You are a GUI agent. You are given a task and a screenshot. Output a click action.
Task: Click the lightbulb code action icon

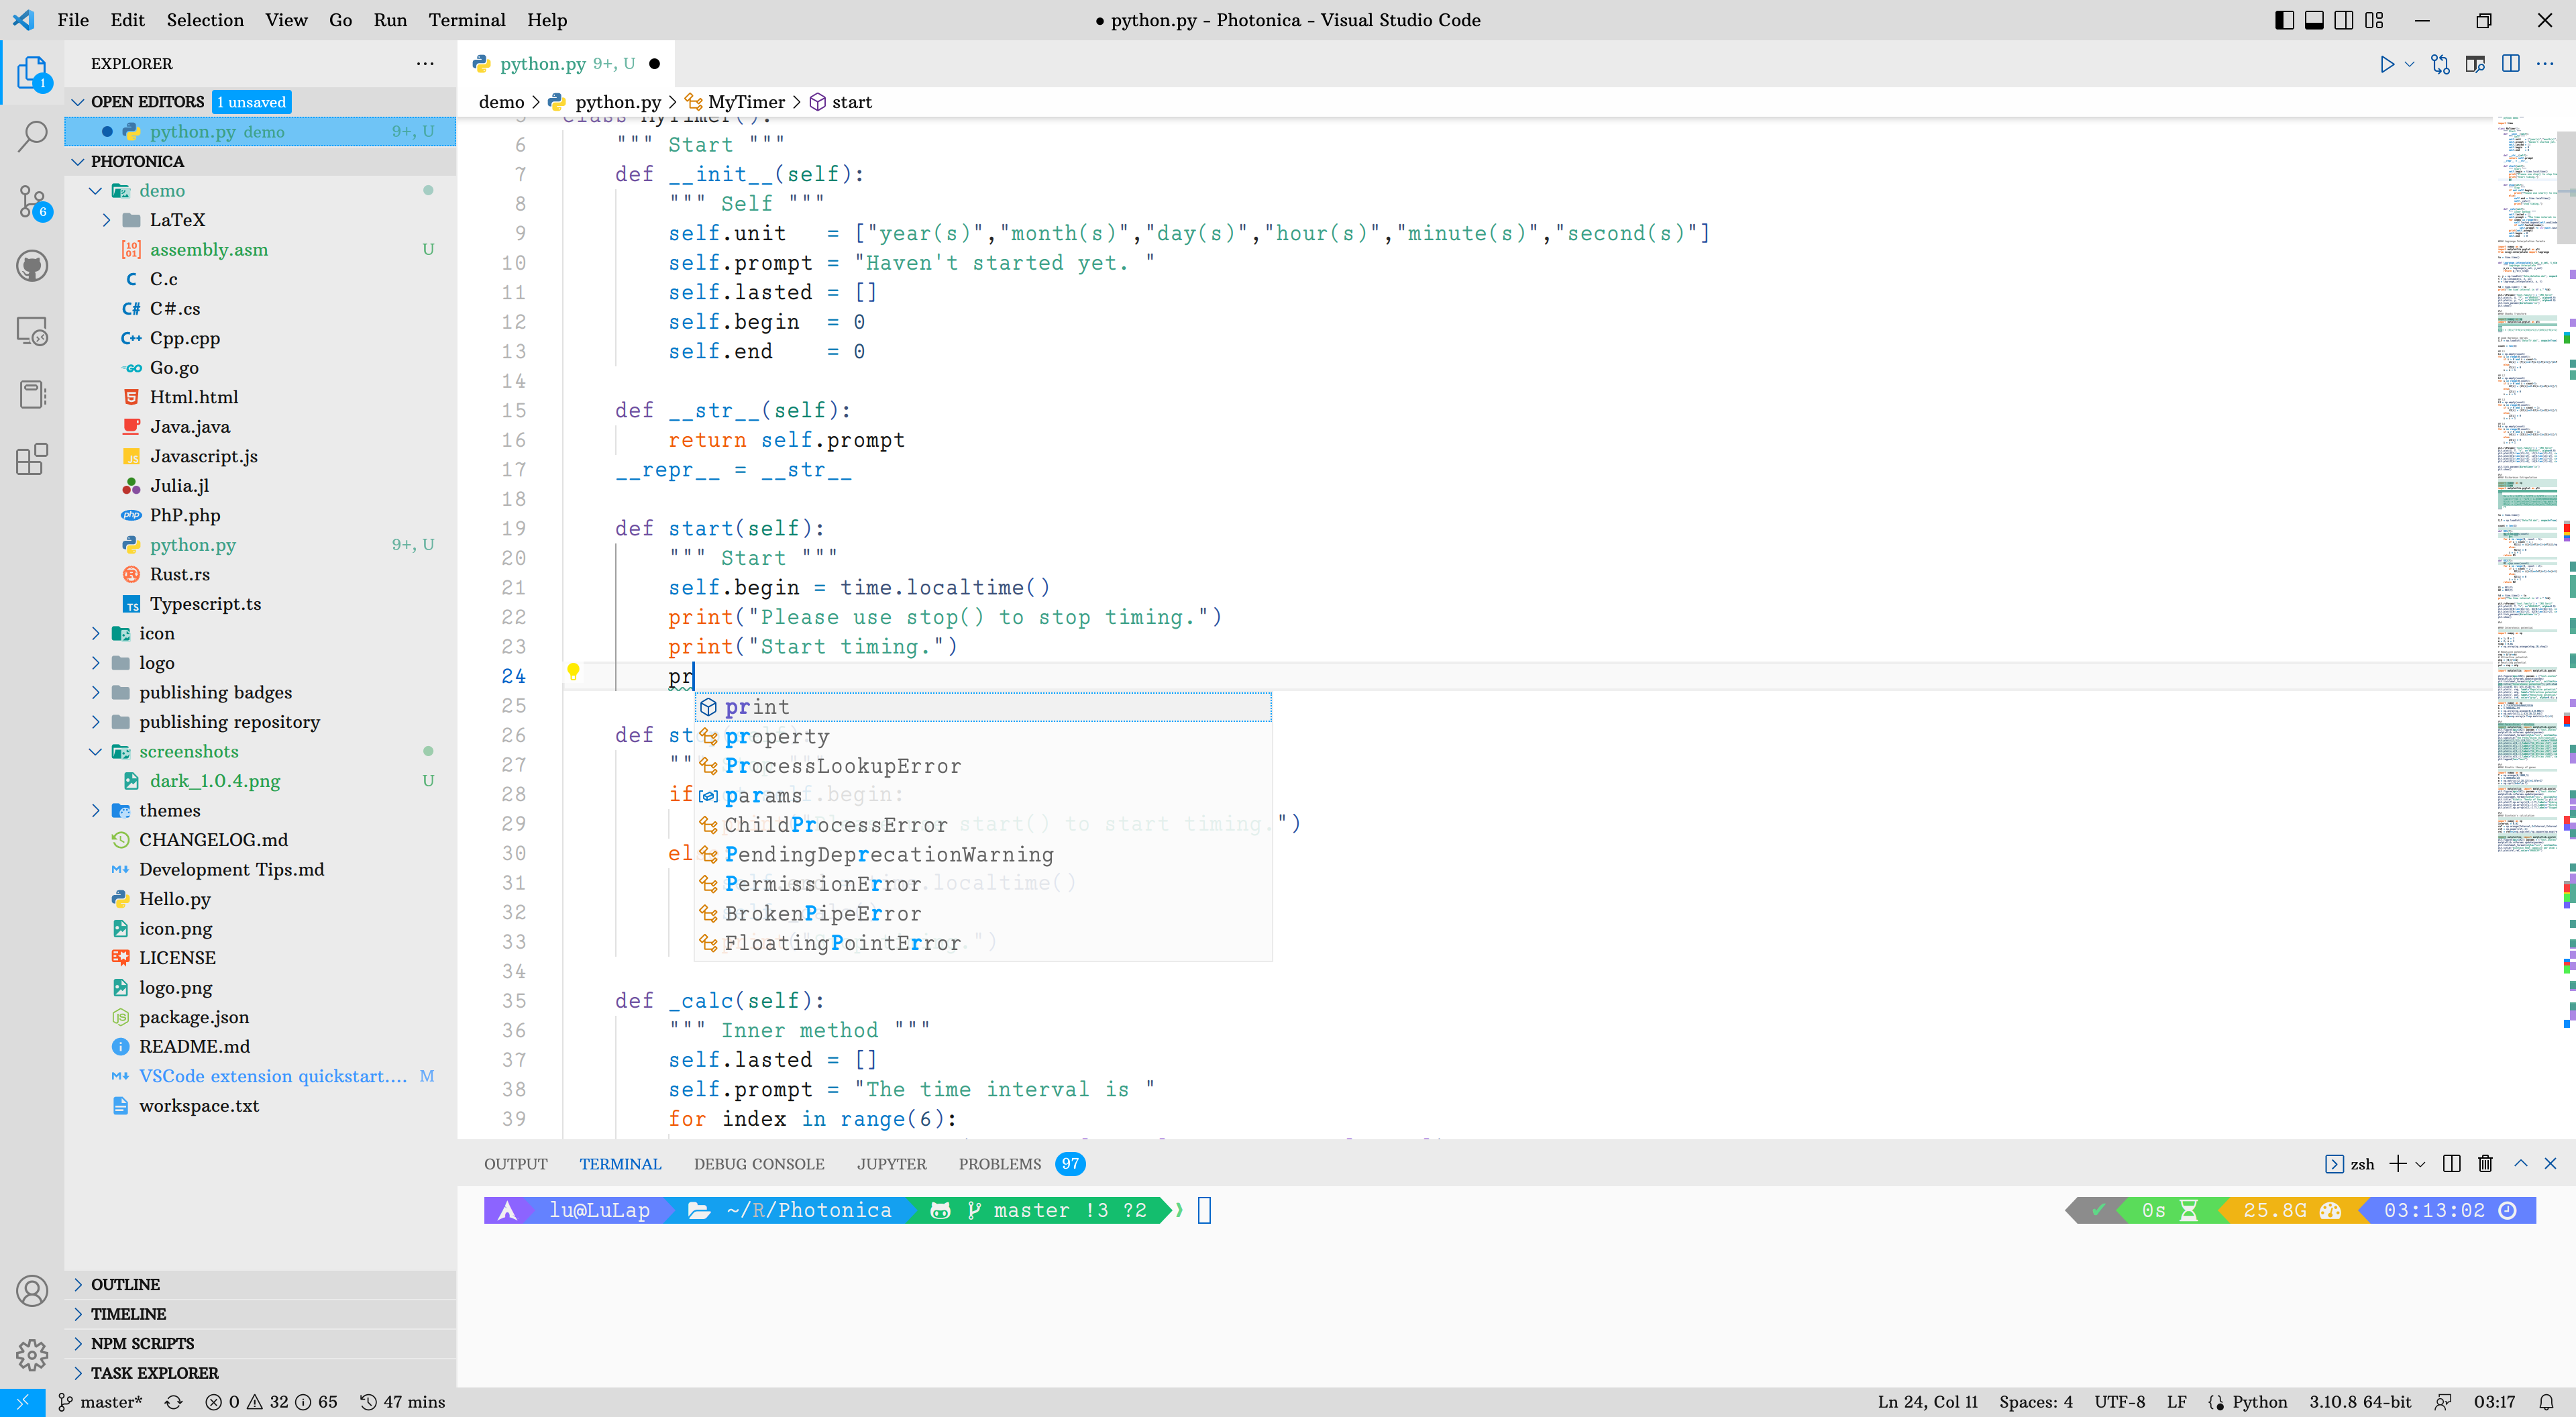click(573, 671)
